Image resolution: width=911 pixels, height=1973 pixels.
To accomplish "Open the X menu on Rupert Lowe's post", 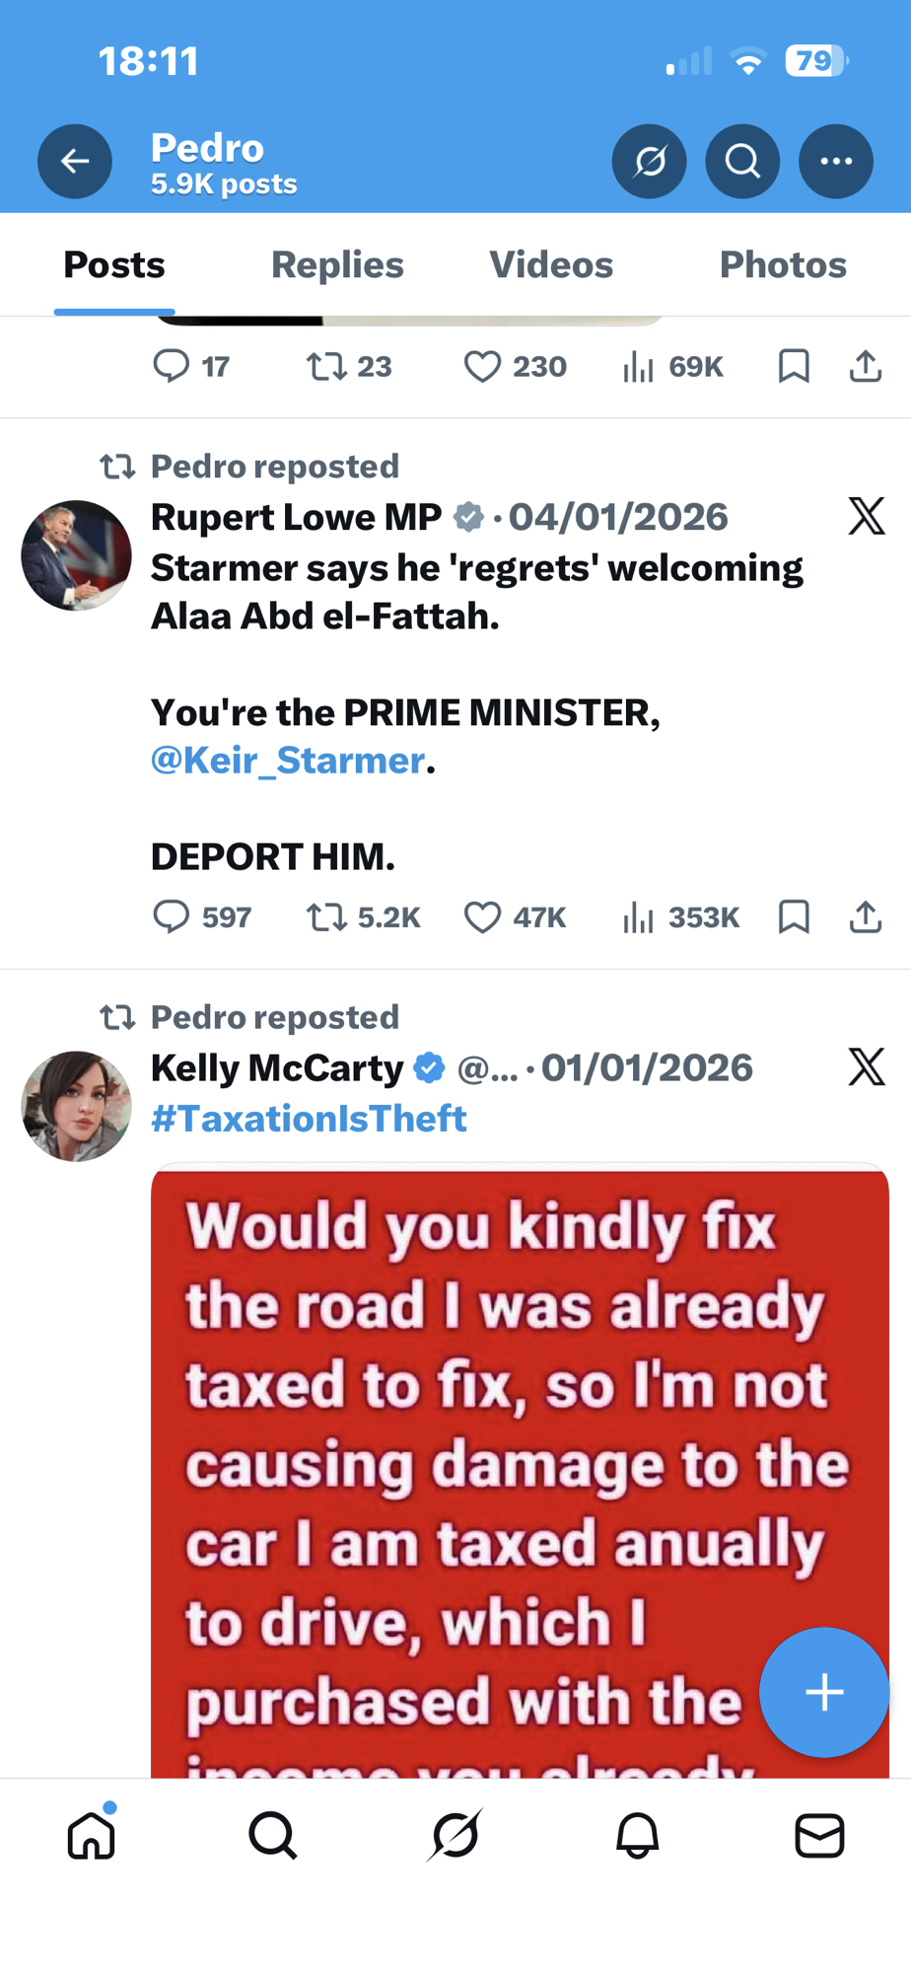I will click(867, 516).
